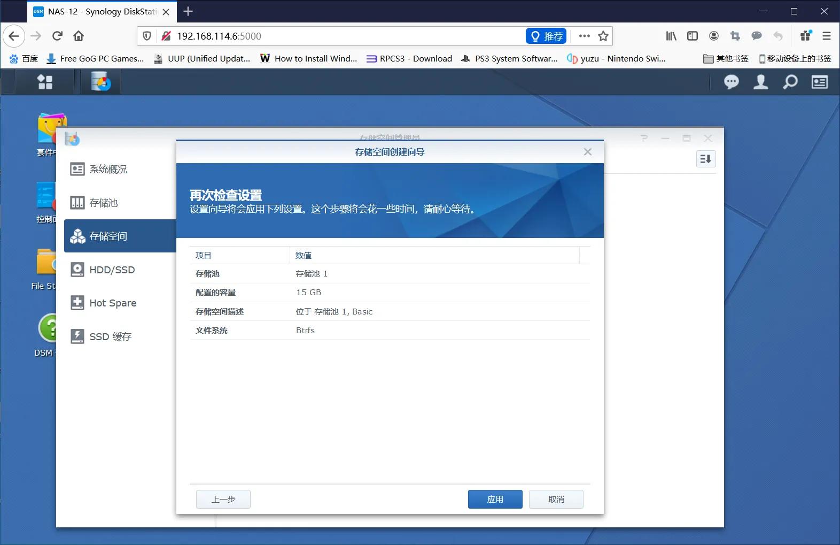Select HDD/SSD in the sidebar

[120, 270]
